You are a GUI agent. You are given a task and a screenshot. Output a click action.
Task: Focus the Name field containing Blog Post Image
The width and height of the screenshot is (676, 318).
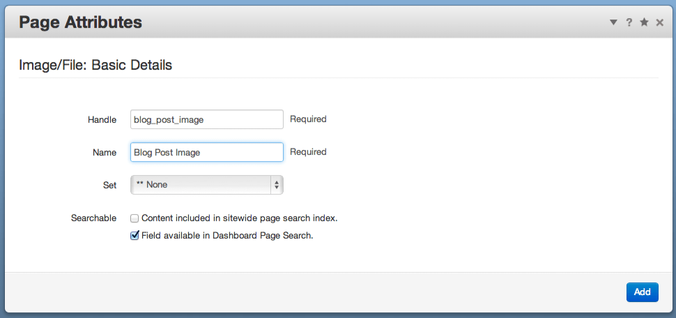coord(207,152)
